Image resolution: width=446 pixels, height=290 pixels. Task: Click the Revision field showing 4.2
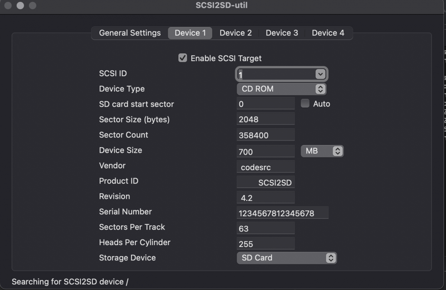(x=266, y=197)
